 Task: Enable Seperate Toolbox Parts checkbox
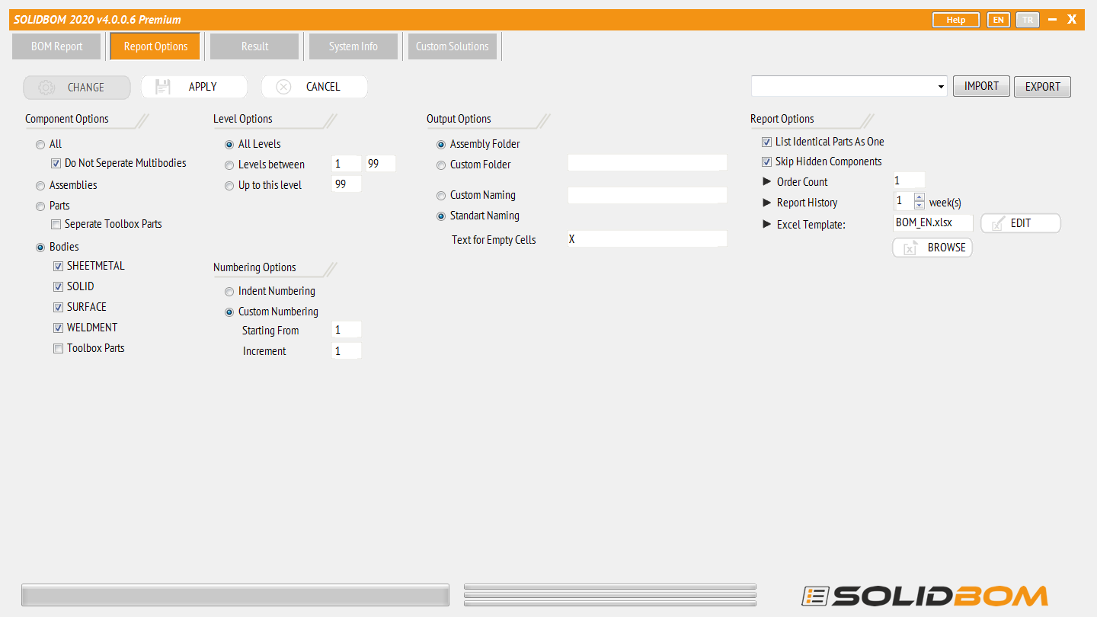(x=56, y=224)
